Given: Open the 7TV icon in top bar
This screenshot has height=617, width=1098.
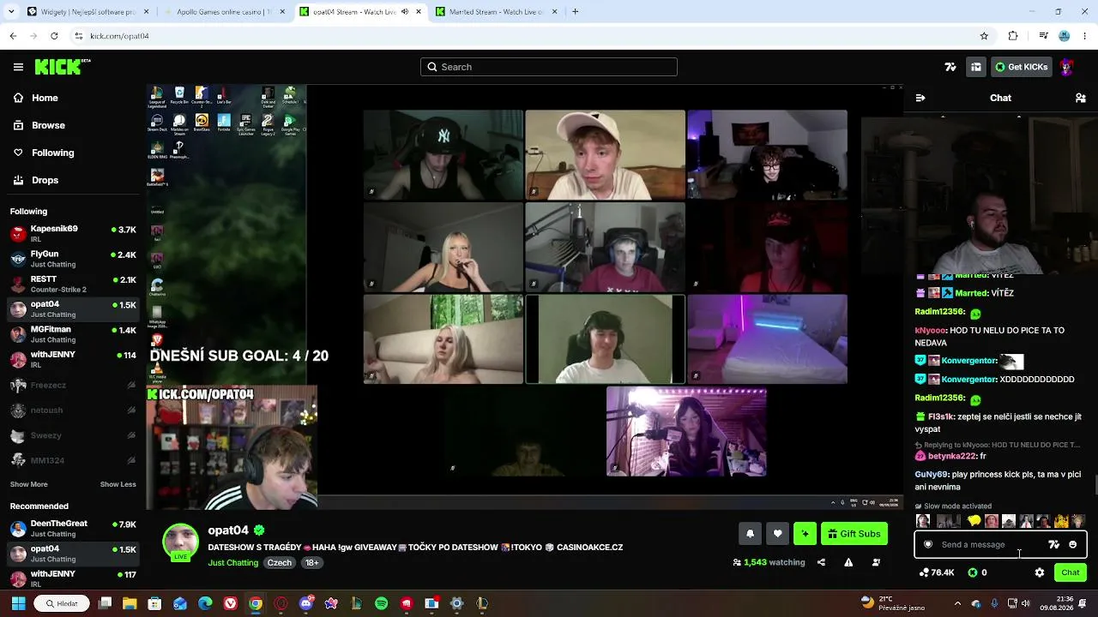Looking at the screenshot, I should click(950, 67).
